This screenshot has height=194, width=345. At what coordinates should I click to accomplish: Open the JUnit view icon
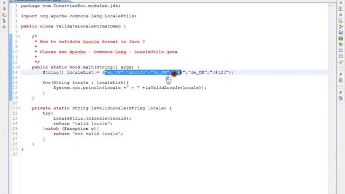tap(4, 26)
